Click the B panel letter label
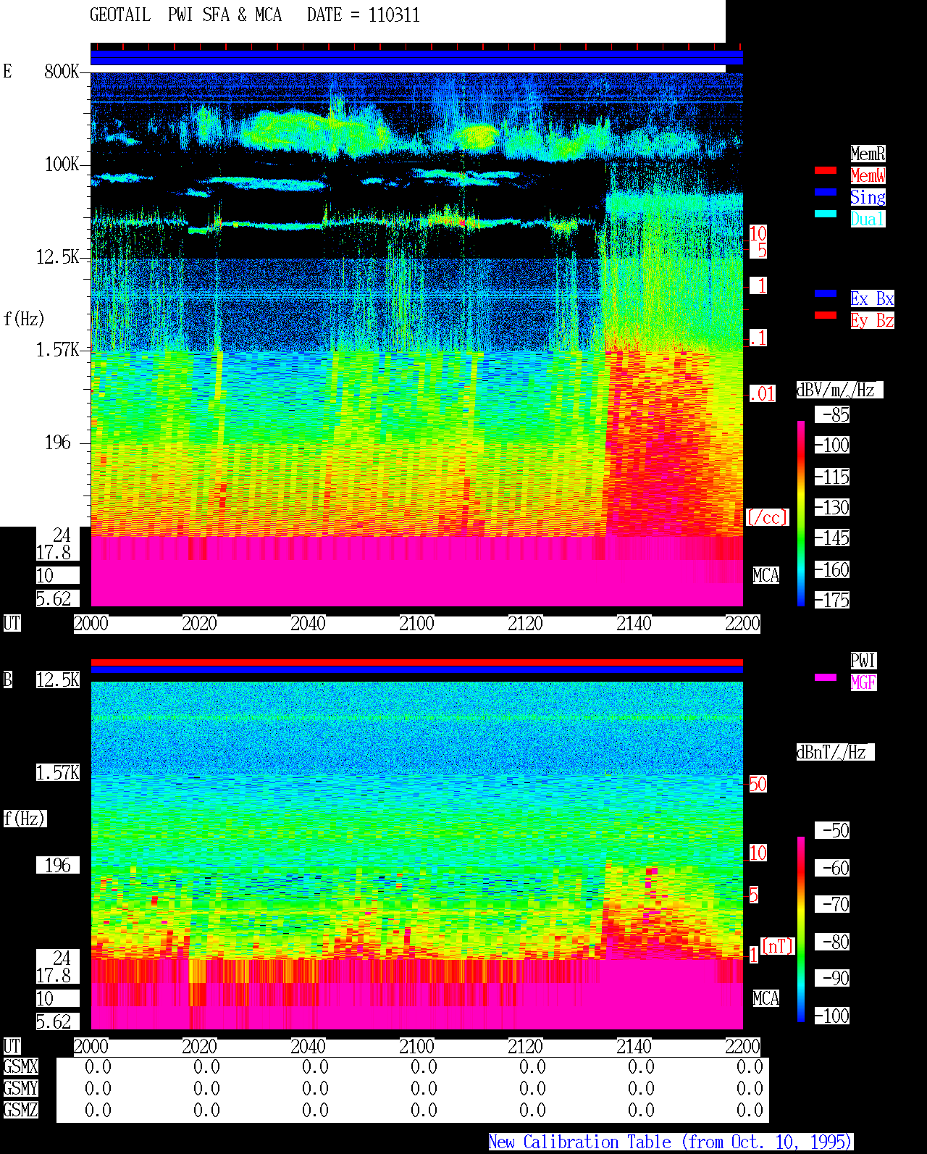Image resolution: width=927 pixels, height=1154 pixels. click(x=7, y=680)
